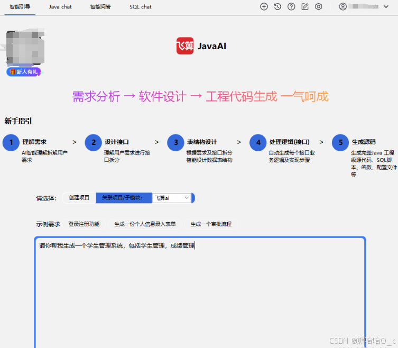
Task: Open the history clock icon
Action: (x=277, y=6)
